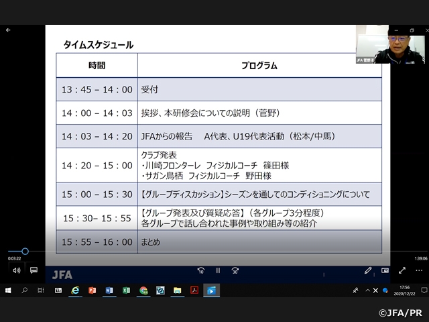429x322 pixels.
Task: Open the Windows Start menu
Action: pyautogui.click(x=8, y=290)
